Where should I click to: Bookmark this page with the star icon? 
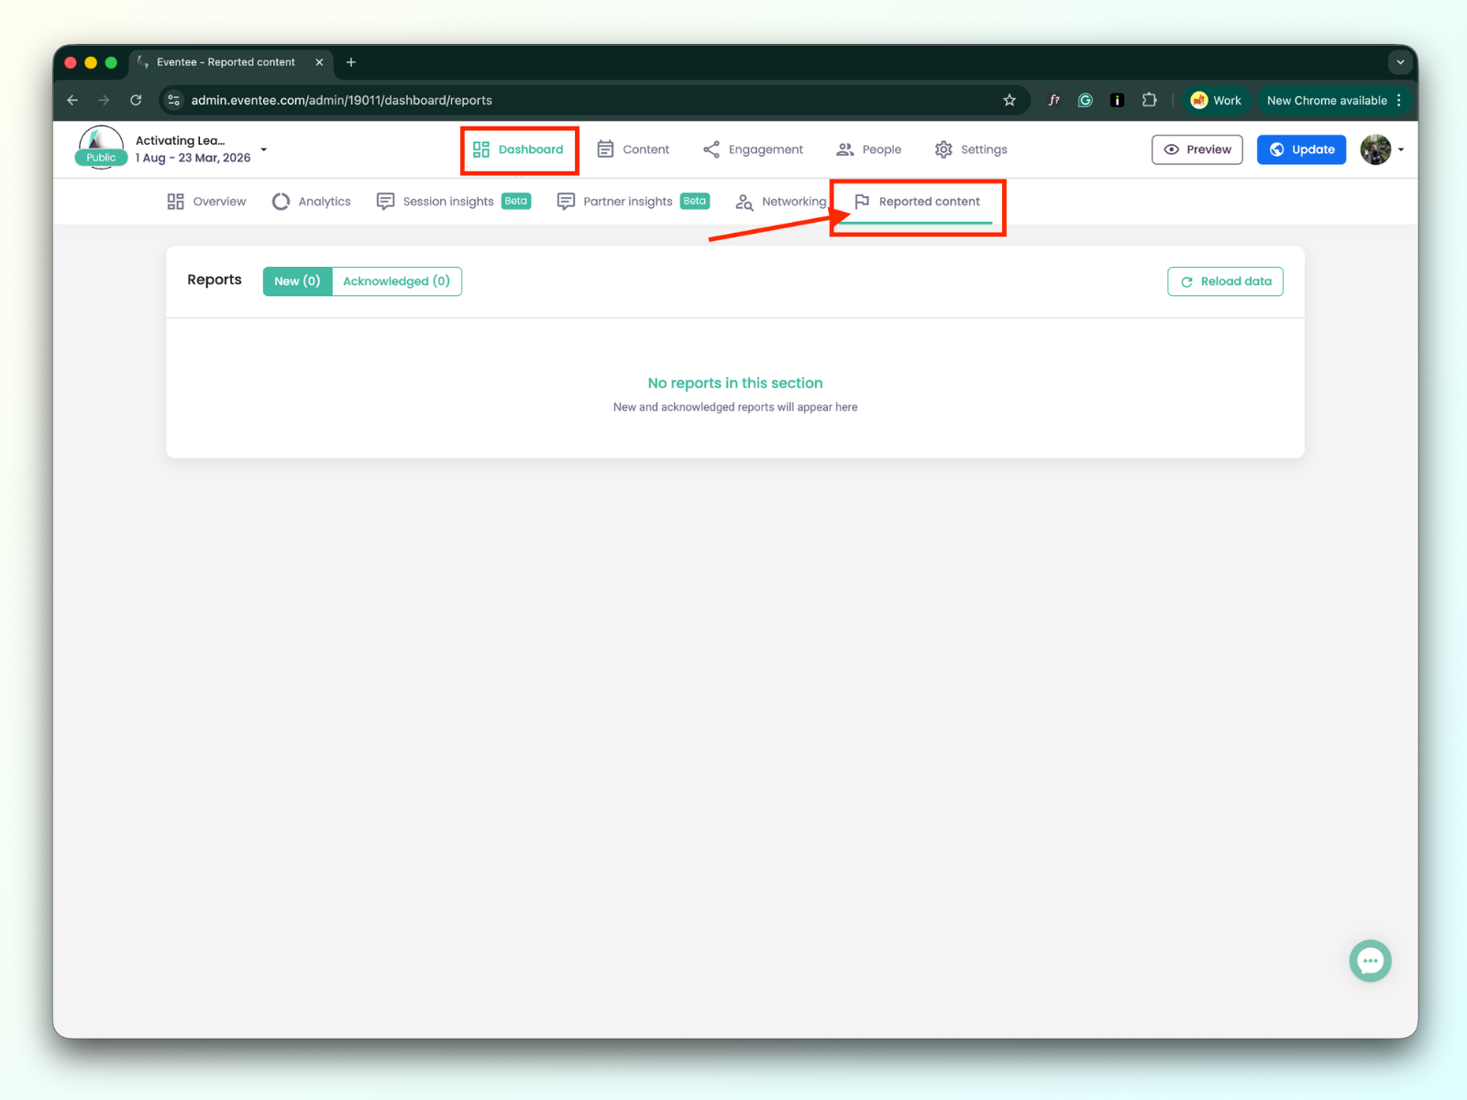click(x=1009, y=100)
